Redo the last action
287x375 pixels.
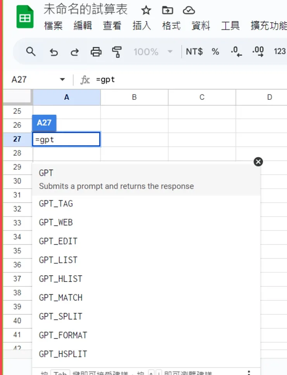coord(74,52)
